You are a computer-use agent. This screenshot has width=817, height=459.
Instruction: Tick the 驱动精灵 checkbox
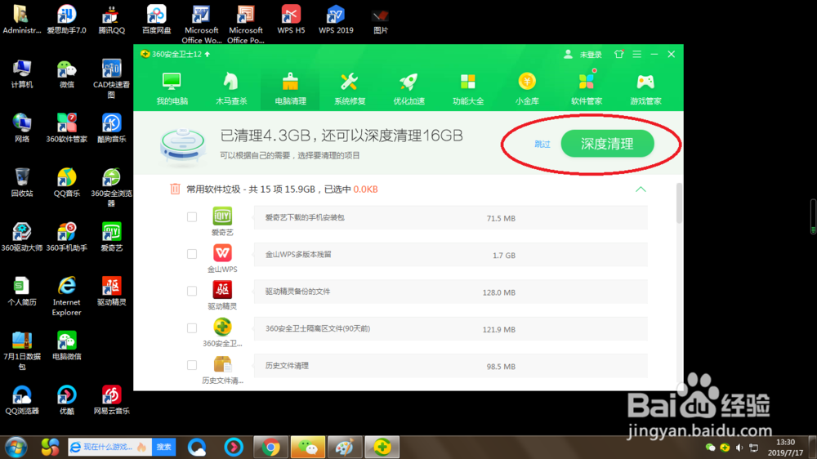192,291
